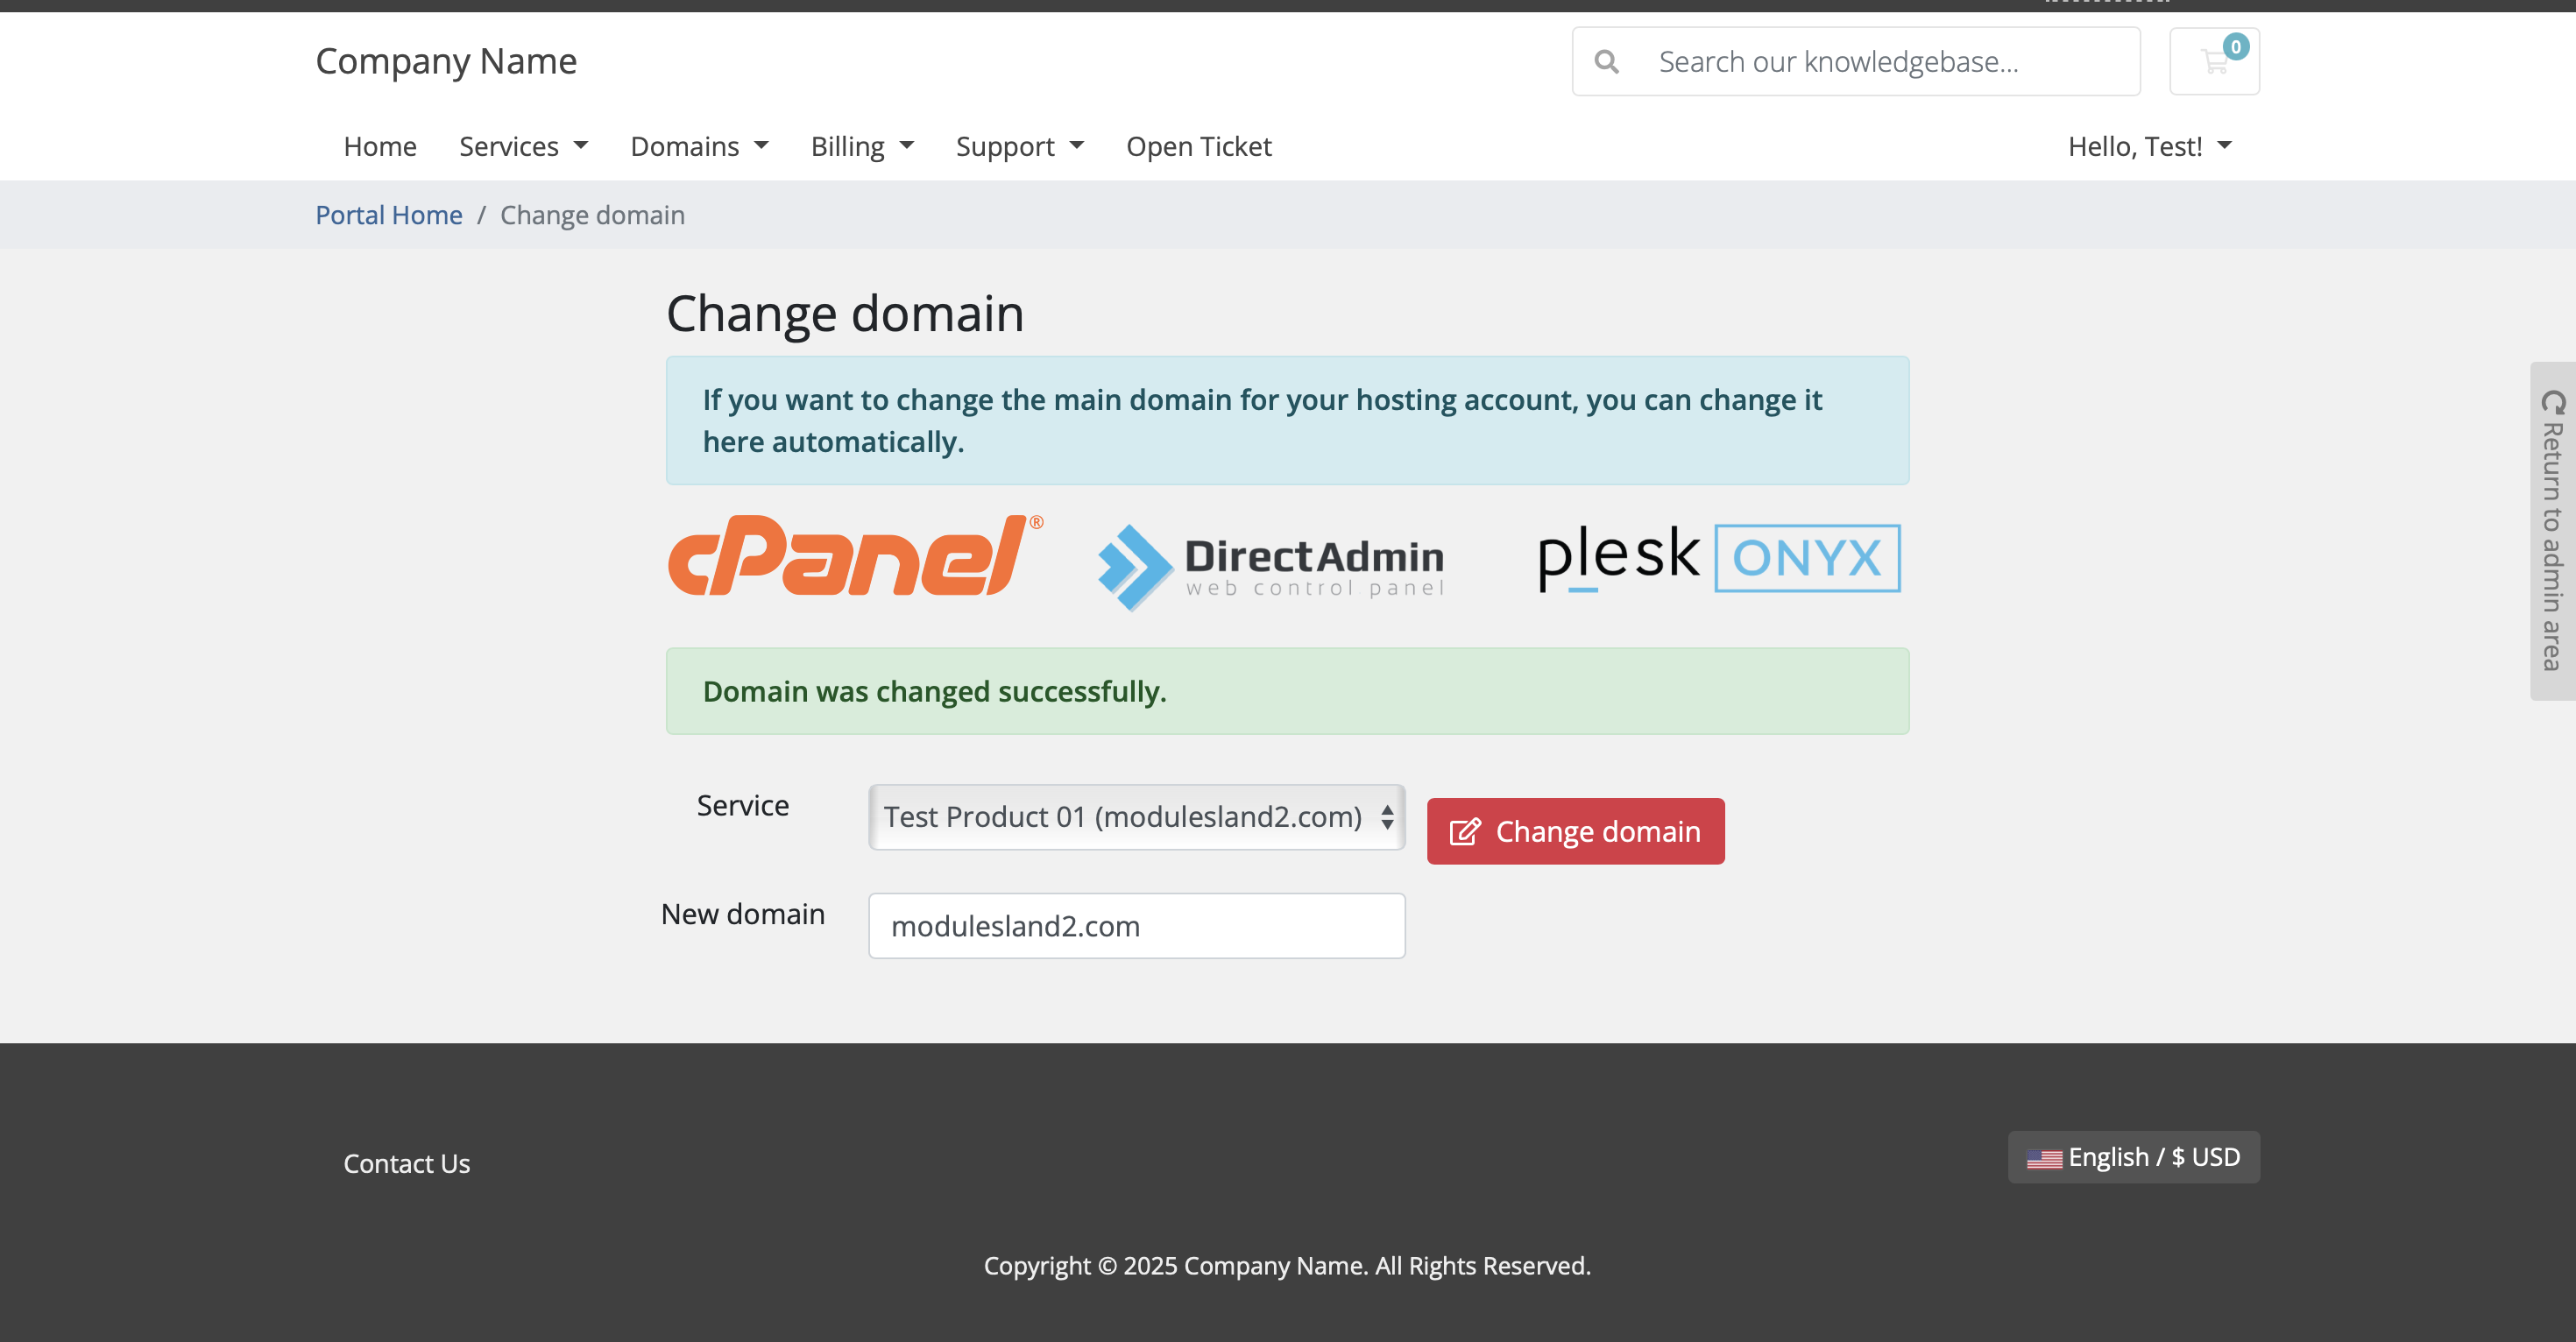This screenshot has width=2576, height=1342.
Task: Open the Services dropdown menu
Action: pos(523,146)
